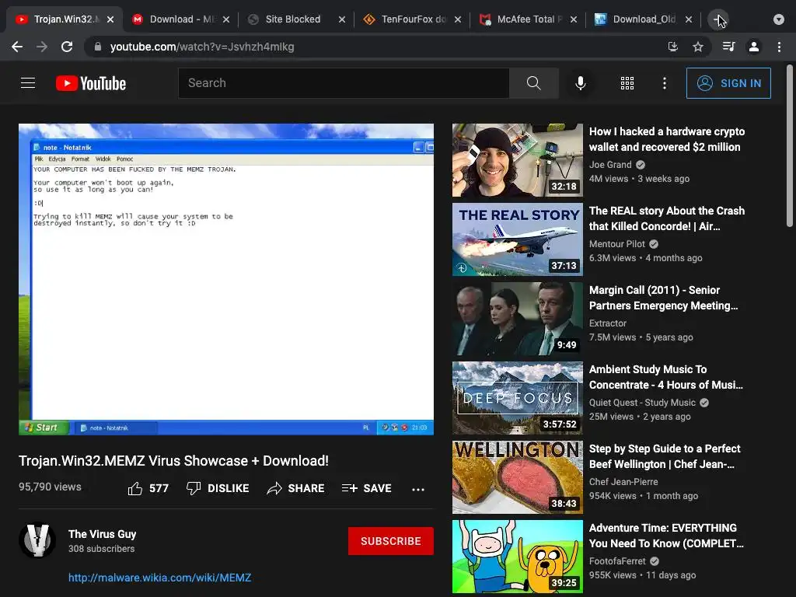The width and height of the screenshot is (796, 597).
Task: Switch to the TenFourFox tab
Action: 411,19
